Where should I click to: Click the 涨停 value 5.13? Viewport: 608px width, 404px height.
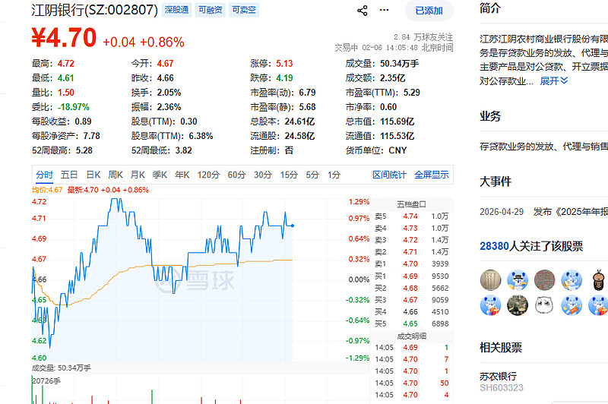284,64
